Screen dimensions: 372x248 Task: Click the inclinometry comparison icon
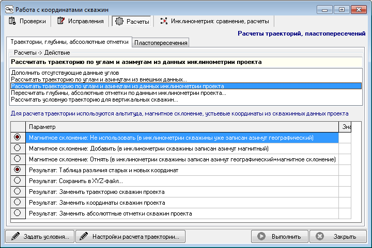[164, 21]
